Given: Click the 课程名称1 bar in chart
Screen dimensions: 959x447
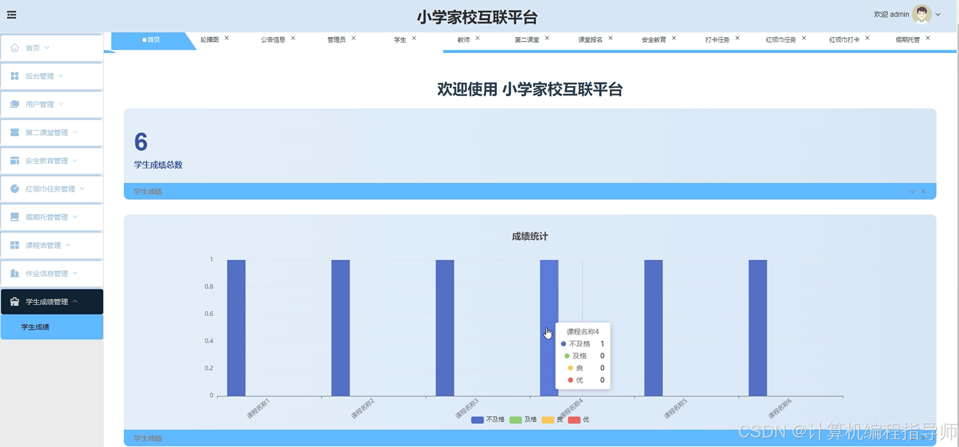Looking at the screenshot, I should 236,327.
